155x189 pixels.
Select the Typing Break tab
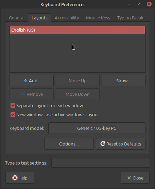tap(130, 18)
